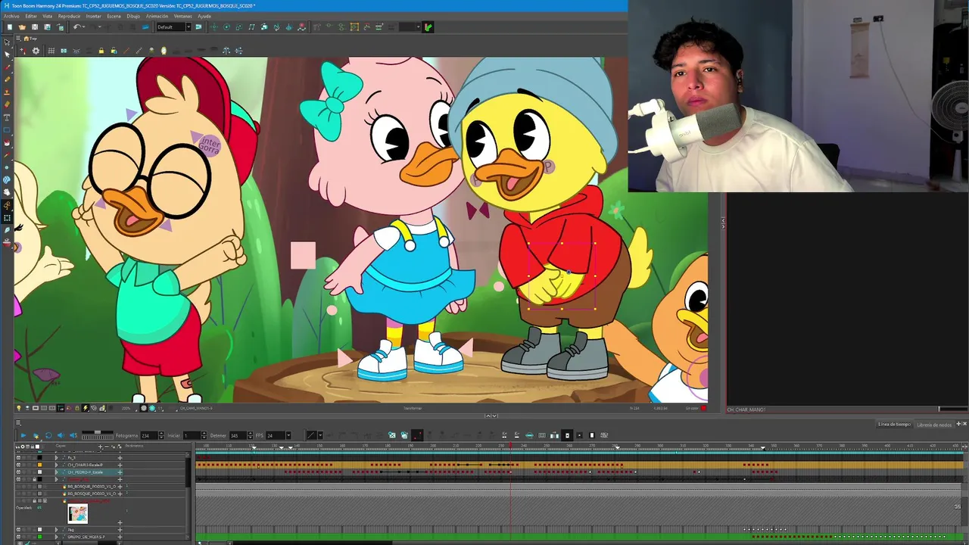Expand the CH_PEDRO-P_Escale layer
Viewport: 969px width, 545px height.
point(56,472)
